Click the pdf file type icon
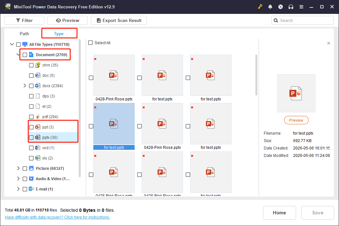The width and height of the screenshot is (339, 226). click(x=38, y=117)
